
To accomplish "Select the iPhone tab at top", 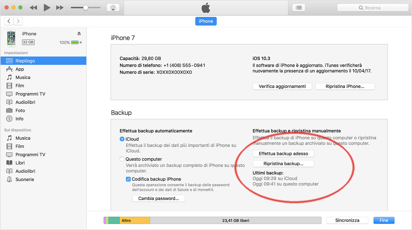I will click(x=206, y=21).
